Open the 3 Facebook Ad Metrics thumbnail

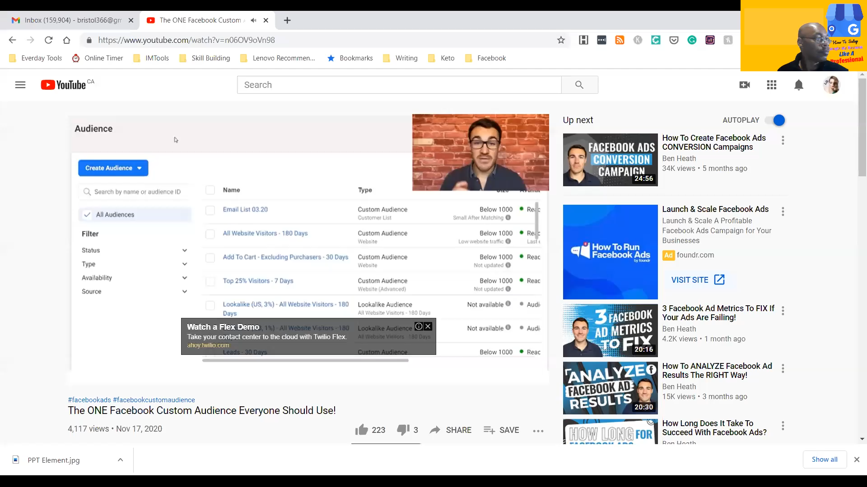610,331
